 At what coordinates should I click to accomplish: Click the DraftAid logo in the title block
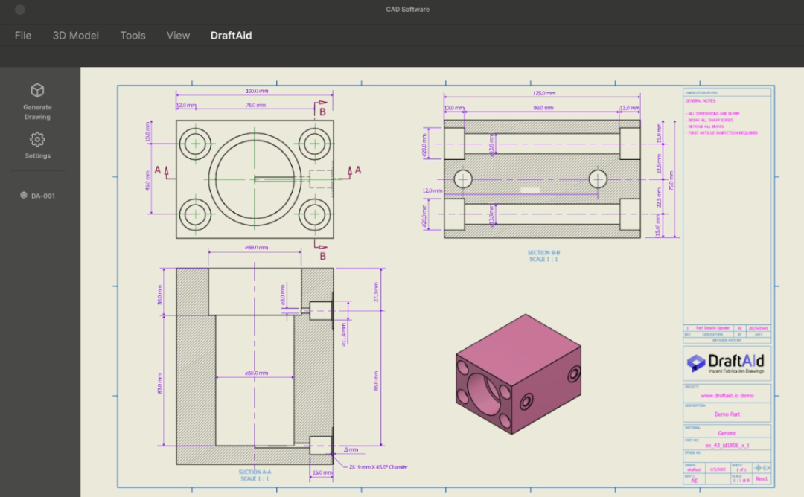click(x=726, y=363)
